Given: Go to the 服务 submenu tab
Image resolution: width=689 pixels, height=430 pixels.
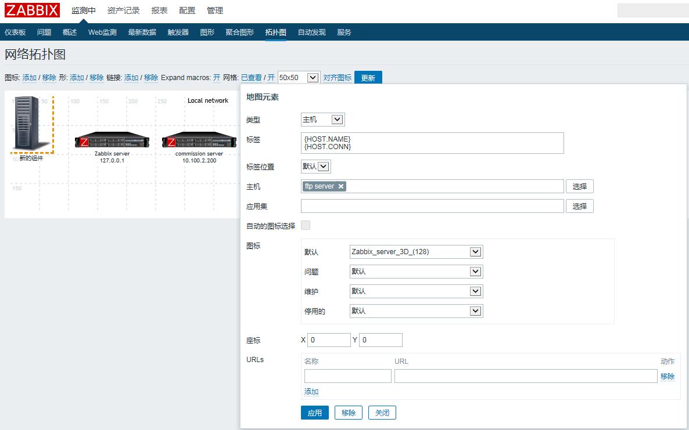Looking at the screenshot, I should [x=344, y=32].
